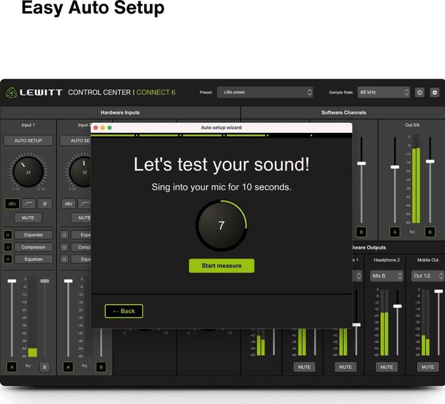Image resolution: width=445 pixels, height=404 pixels.
Task: Toggle Input 1 Expander power icon
Action: 7,234
